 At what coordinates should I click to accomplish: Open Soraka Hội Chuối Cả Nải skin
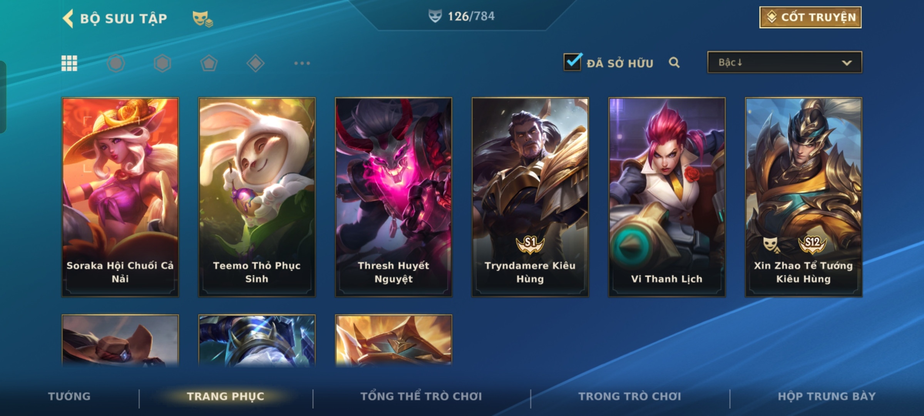coord(120,197)
